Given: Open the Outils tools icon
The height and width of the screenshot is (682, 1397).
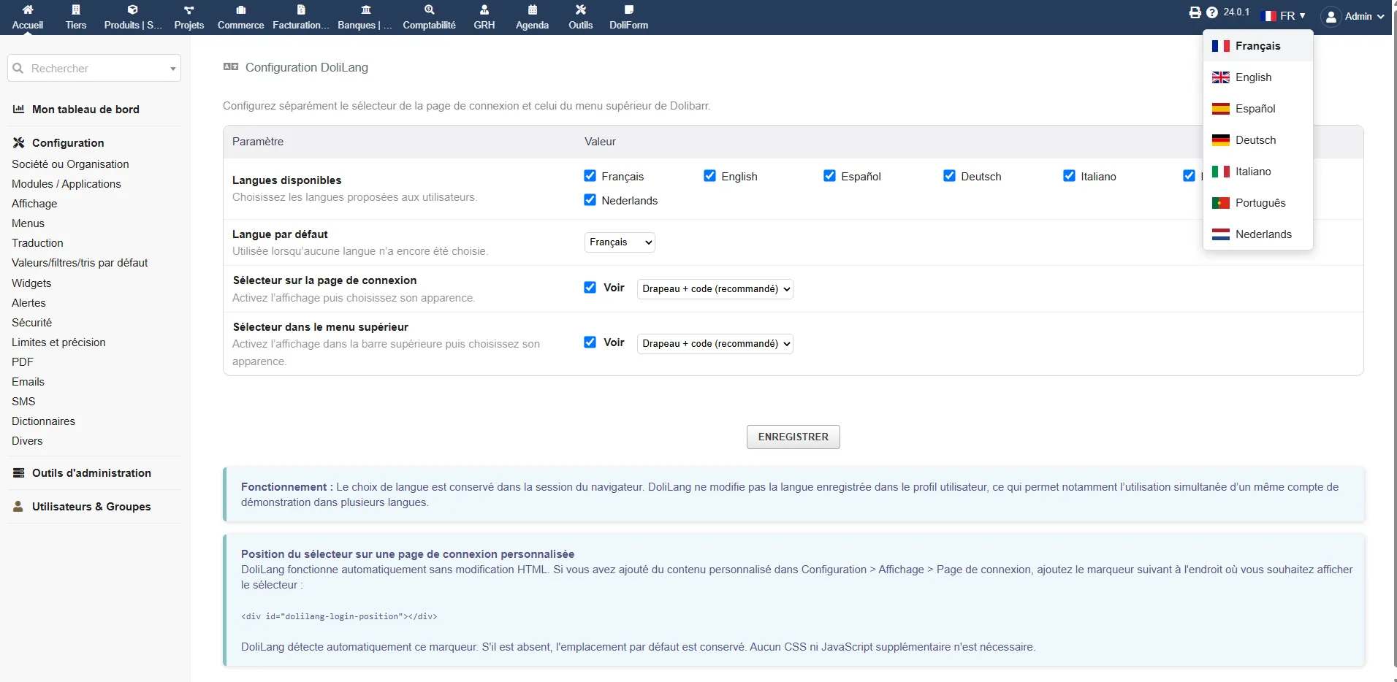Looking at the screenshot, I should click(x=581, y=9).
